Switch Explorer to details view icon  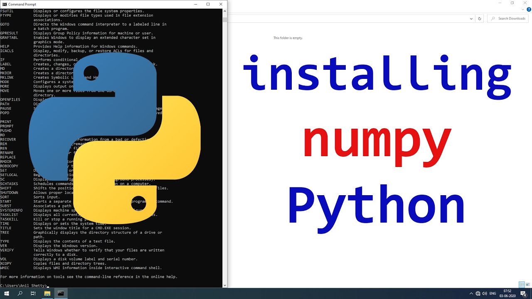click(x=522, y=284)
